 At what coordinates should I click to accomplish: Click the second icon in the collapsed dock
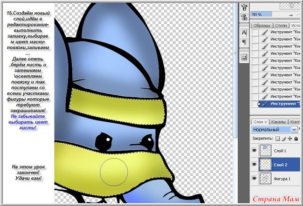[244, 17]
